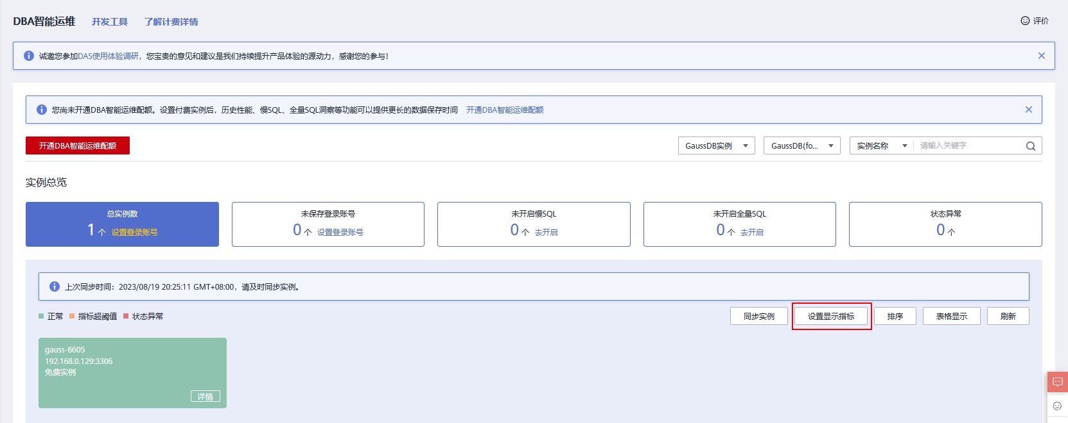1068x423 pixels.
Task: Click 设置登录账号 in 未保存登录账号 card
Action: [340, 233]
